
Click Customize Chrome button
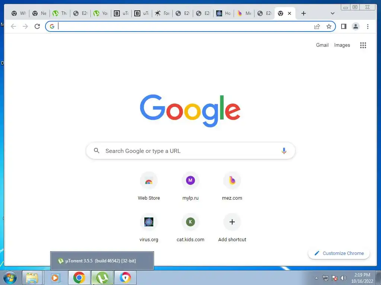click(x=339, y=253)
